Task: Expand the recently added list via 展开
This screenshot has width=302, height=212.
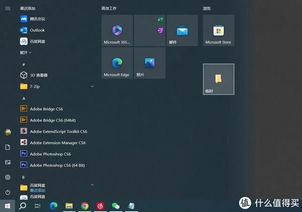Action: tap(26, 52)
